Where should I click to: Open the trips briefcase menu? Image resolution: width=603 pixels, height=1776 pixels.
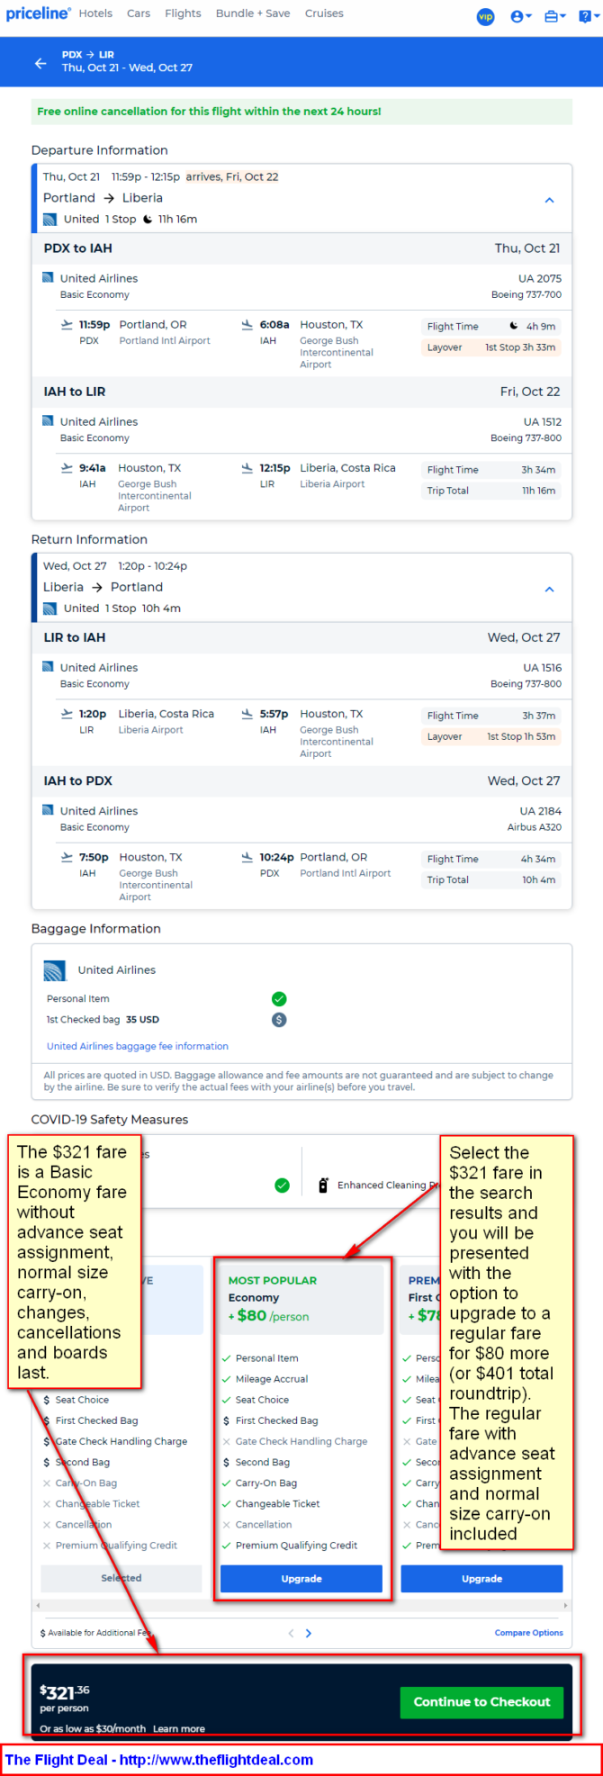(x=554, y=16)
